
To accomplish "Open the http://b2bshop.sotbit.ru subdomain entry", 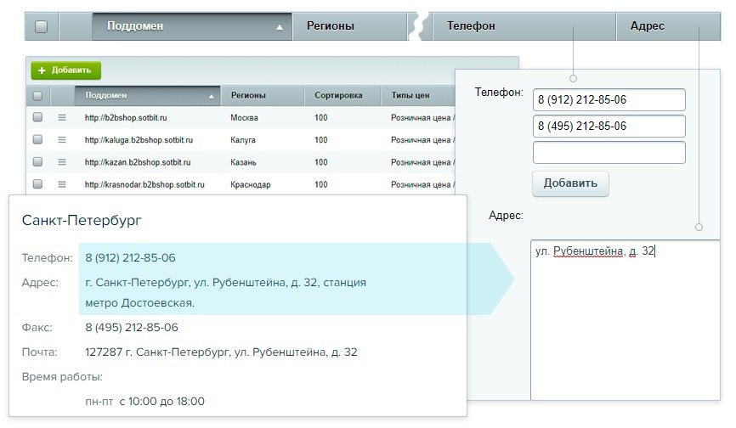I will [126, 118].
